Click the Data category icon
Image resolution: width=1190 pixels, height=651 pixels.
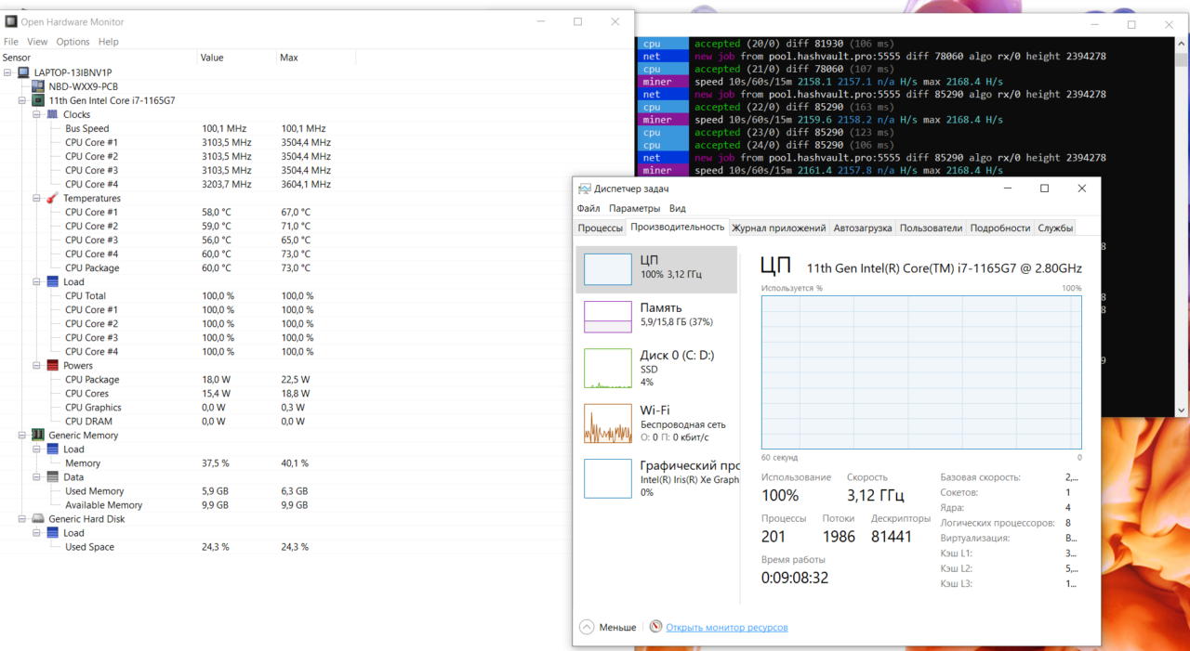pos(53,476)
